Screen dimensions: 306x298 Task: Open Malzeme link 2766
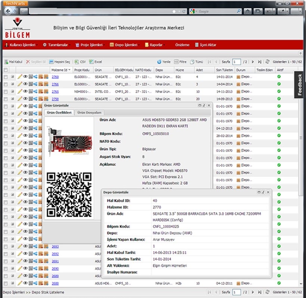click(55, 85)
